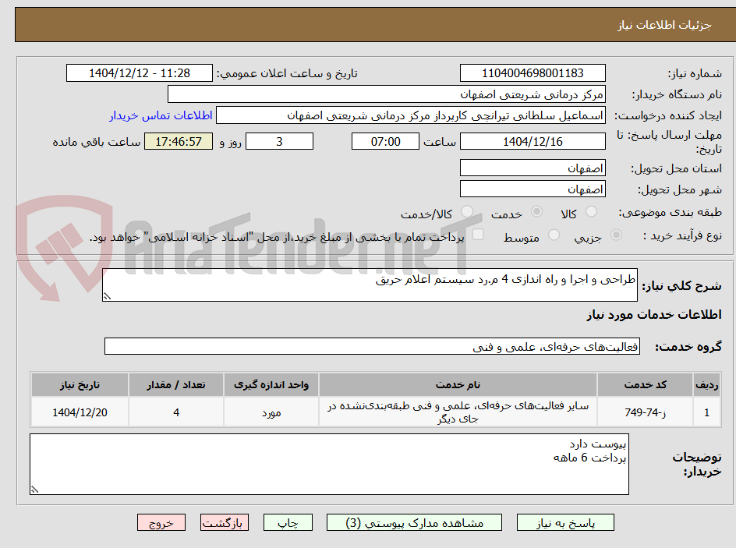Click the deadline time field 07:00
This screenshot has width=736, height=548.
[385, 141]
